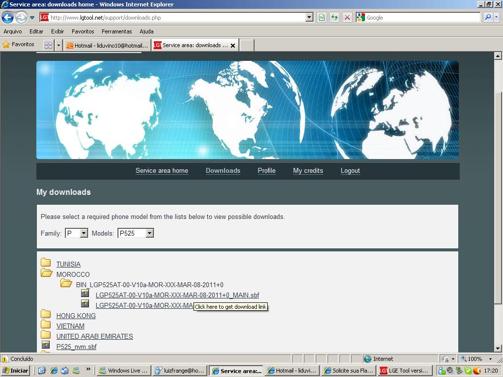The width and height of the screenshot is (503, 377).
Task: Expand the UNITED ARAB EMIRATES folder link
Action: pyautogui.click(x=95, y=336)
